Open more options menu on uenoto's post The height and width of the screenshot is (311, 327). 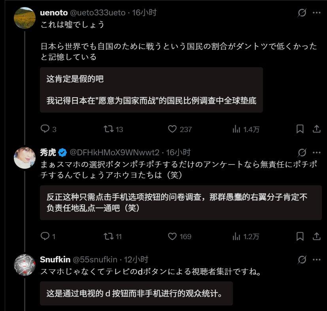click(317, 13)
